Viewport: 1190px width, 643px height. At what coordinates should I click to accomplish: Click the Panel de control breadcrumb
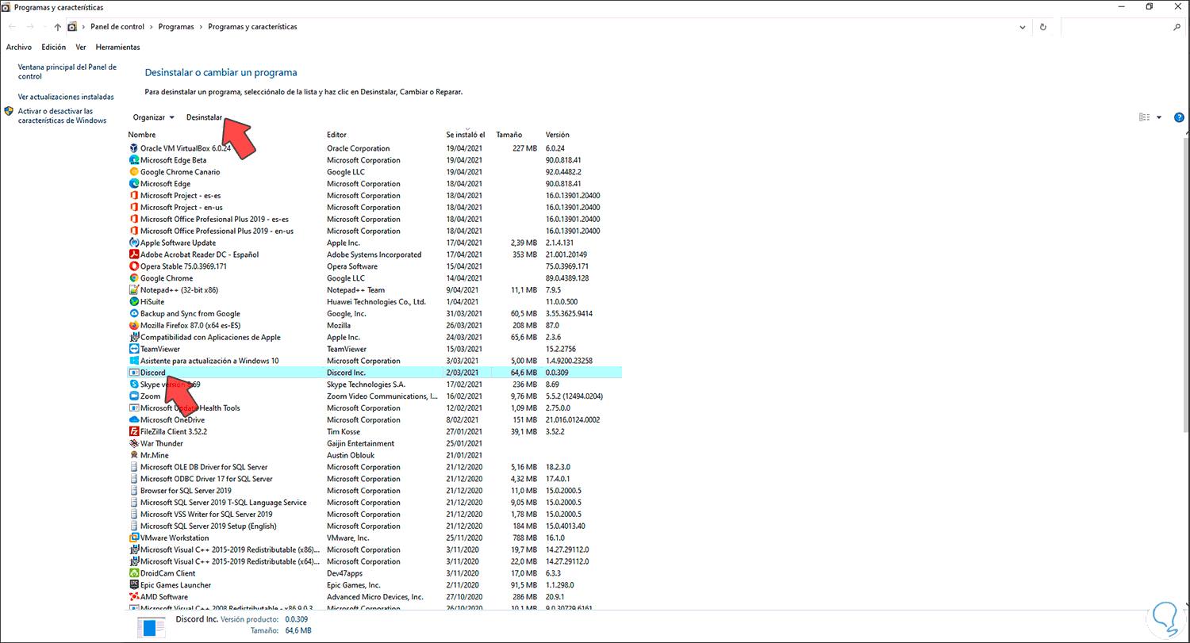point(116,27)
